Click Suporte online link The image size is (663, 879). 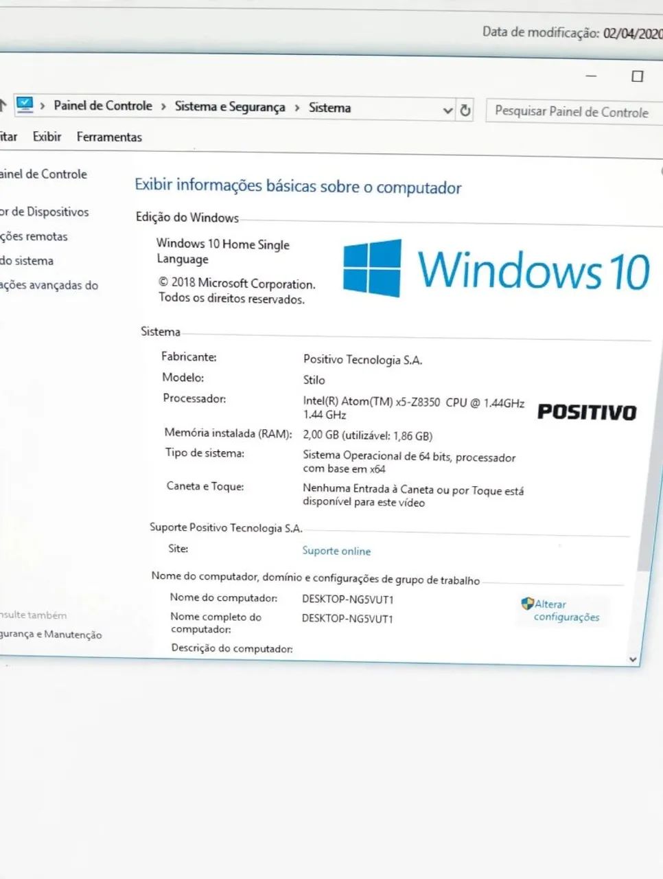(336, 551)
